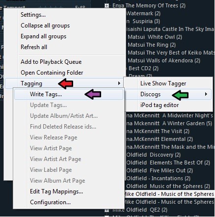Image resolution: width=215 pixels, height=217 pixels.
Task: Choose Write Tags from the Discogs menu
Action: point(46,94)
